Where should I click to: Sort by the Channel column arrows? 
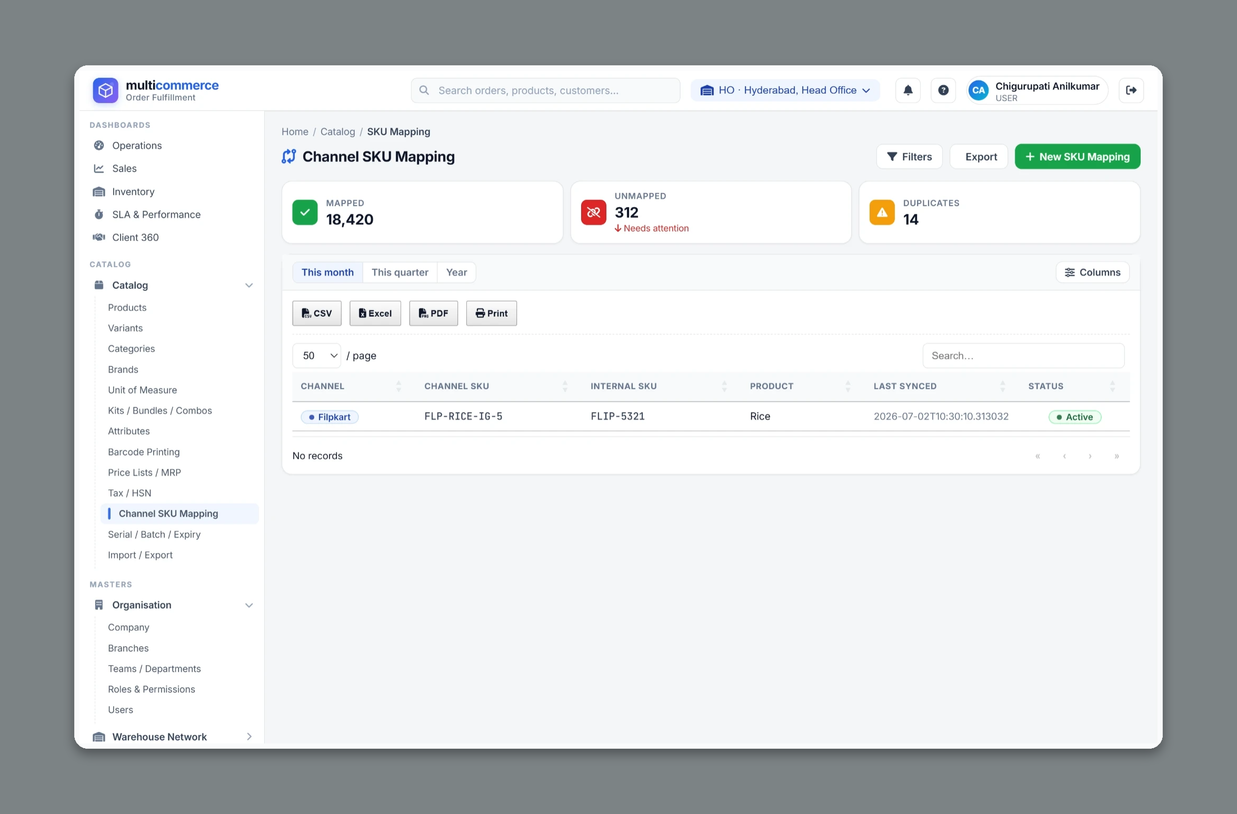(x=398, y=386)
